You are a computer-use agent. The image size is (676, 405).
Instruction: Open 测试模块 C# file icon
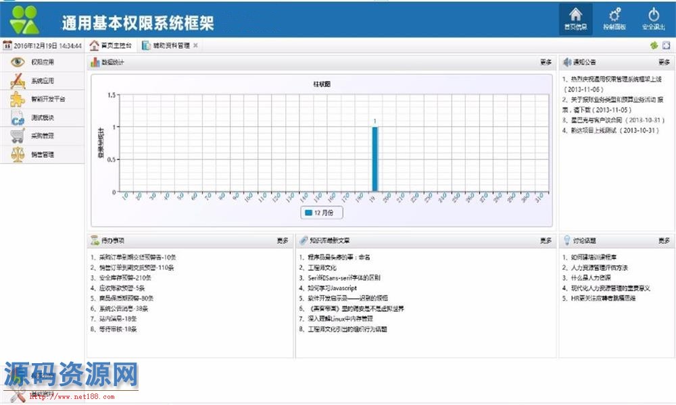18,117
